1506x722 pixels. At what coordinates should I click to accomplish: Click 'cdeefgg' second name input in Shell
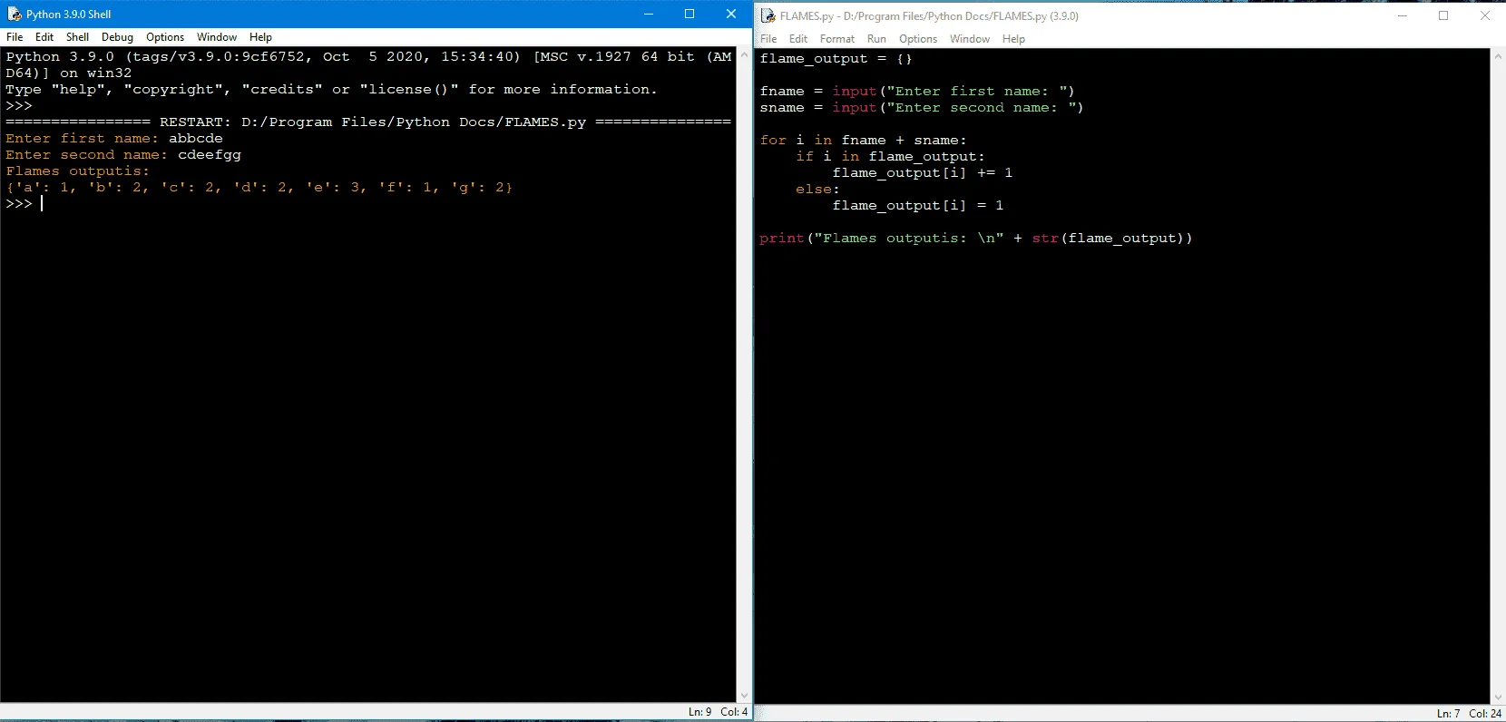[210, 154]
